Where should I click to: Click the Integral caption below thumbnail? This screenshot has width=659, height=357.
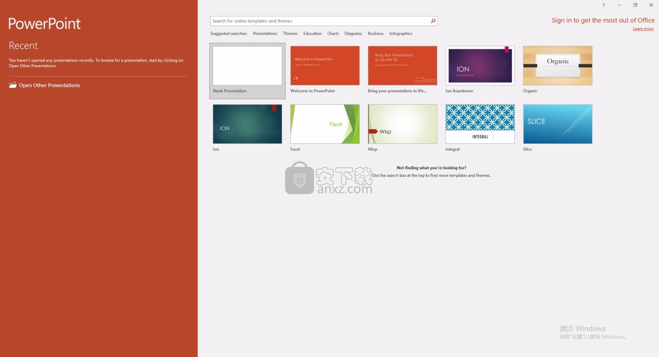click(452, 149)
